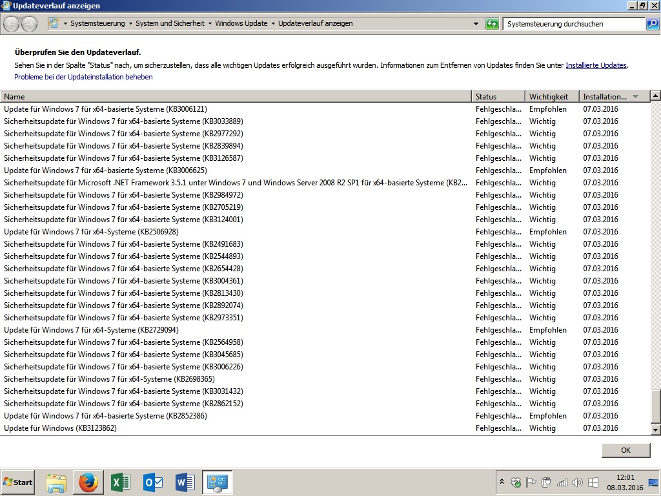Click Updateverlauf anzeigen breadcrumb
The image size is (661, 496).
tap(315, 24)
